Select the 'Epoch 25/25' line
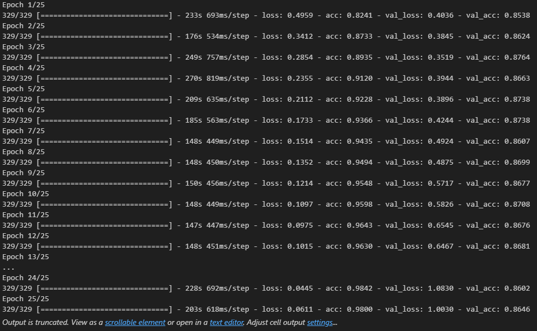The height and width of the screenshot is (331, 537). coord(25,299)
